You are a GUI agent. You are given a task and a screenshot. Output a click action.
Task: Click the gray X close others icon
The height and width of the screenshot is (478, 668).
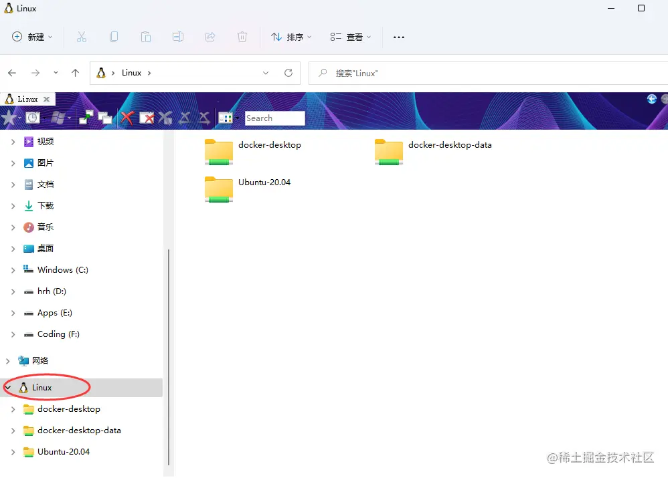pos(165,118)
